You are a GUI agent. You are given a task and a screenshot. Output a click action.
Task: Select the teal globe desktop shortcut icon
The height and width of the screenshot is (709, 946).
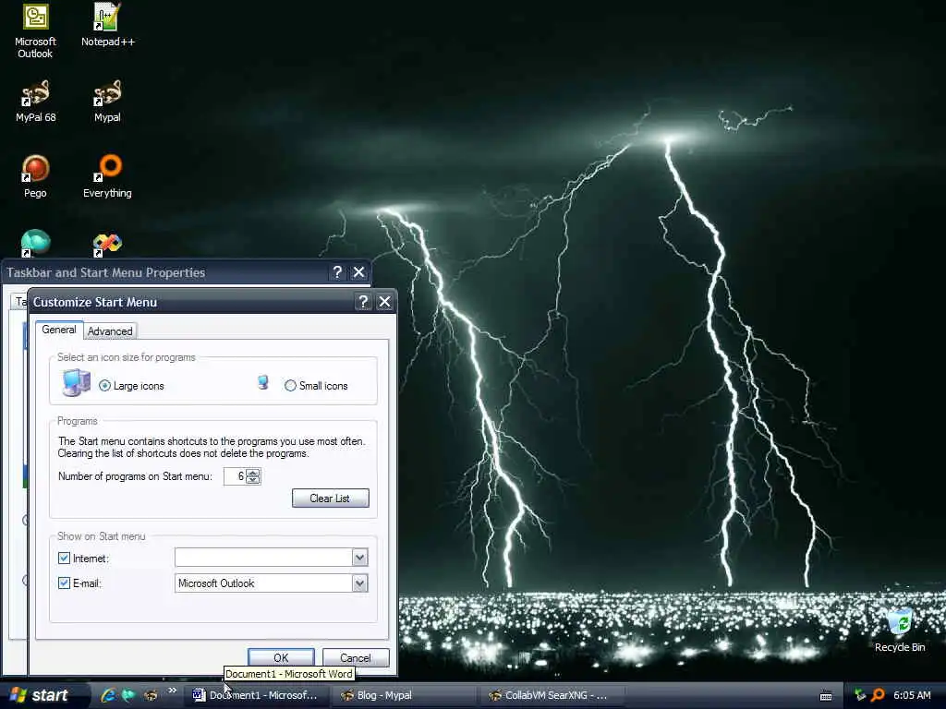(x=35, y=243)
